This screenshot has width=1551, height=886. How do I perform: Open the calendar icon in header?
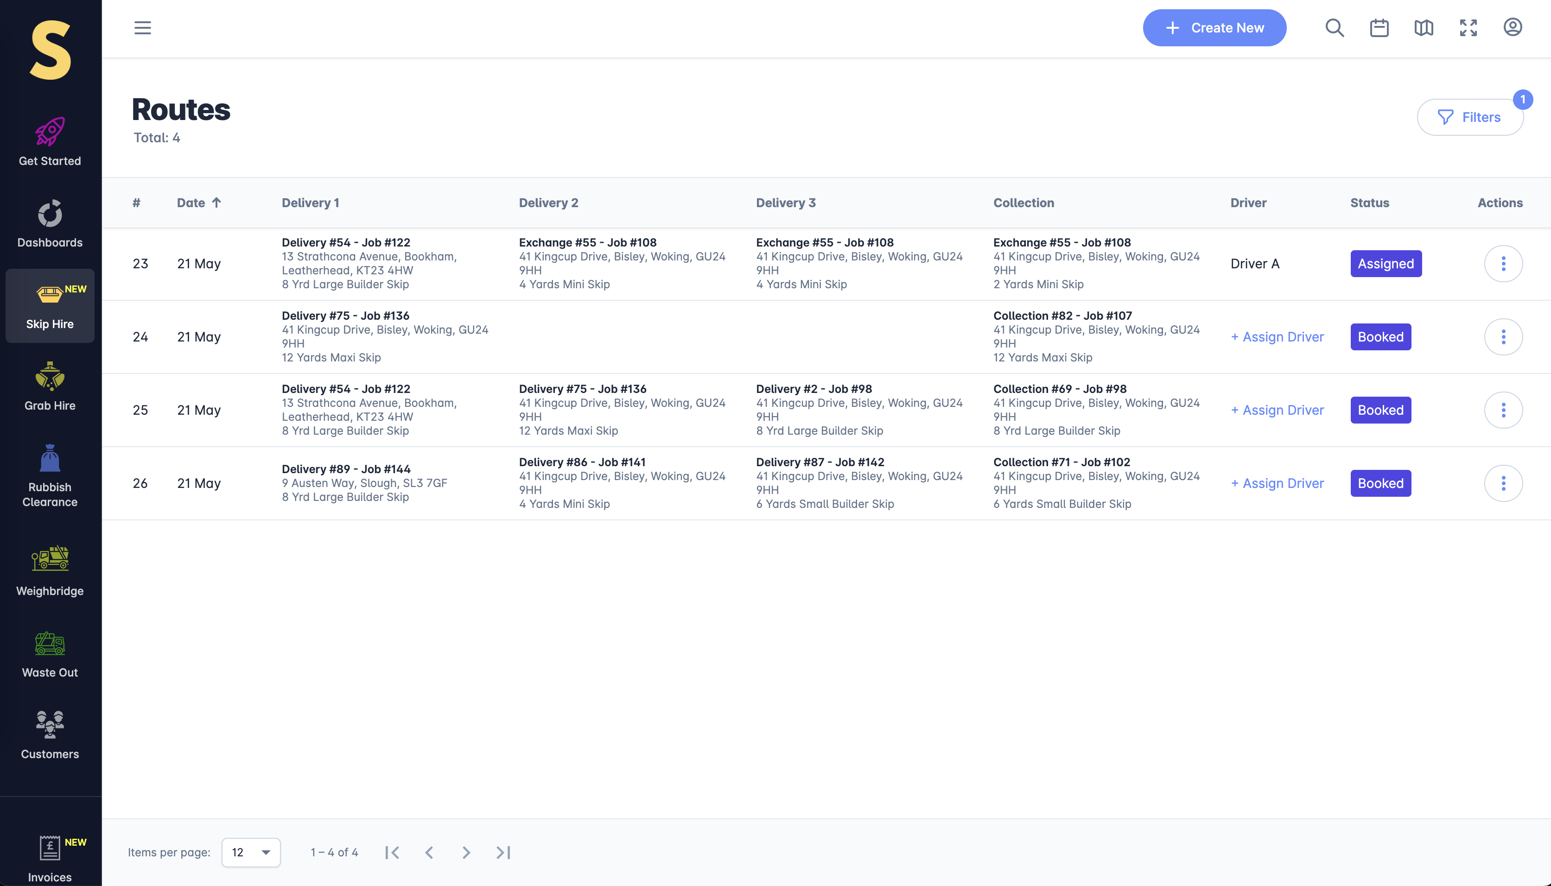tap(1379, 28)
